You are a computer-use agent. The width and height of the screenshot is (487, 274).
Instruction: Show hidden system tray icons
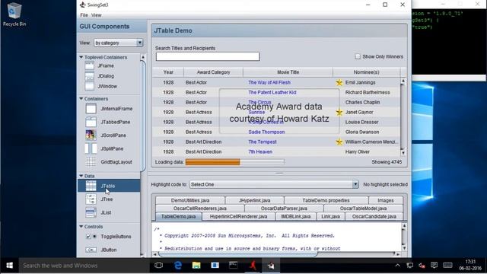(x=397, y=266)
